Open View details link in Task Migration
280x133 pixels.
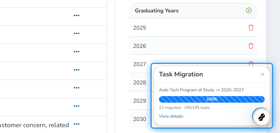point(171,116)
